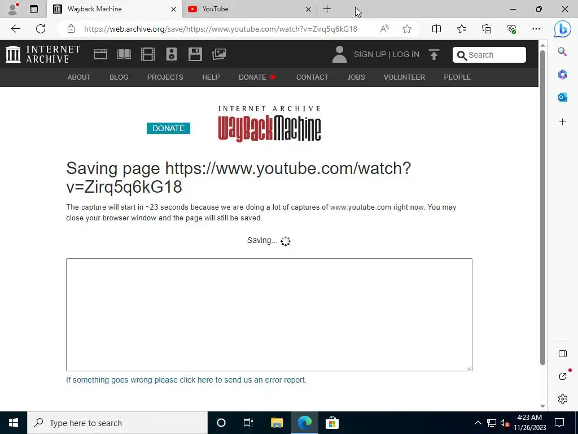Click the taskbar search box
The image size is (578, 434).
pyautogui.click(x=117, y=423)
